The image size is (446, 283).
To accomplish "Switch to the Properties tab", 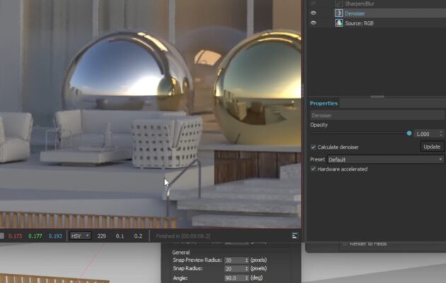I will tap(324, 103).
